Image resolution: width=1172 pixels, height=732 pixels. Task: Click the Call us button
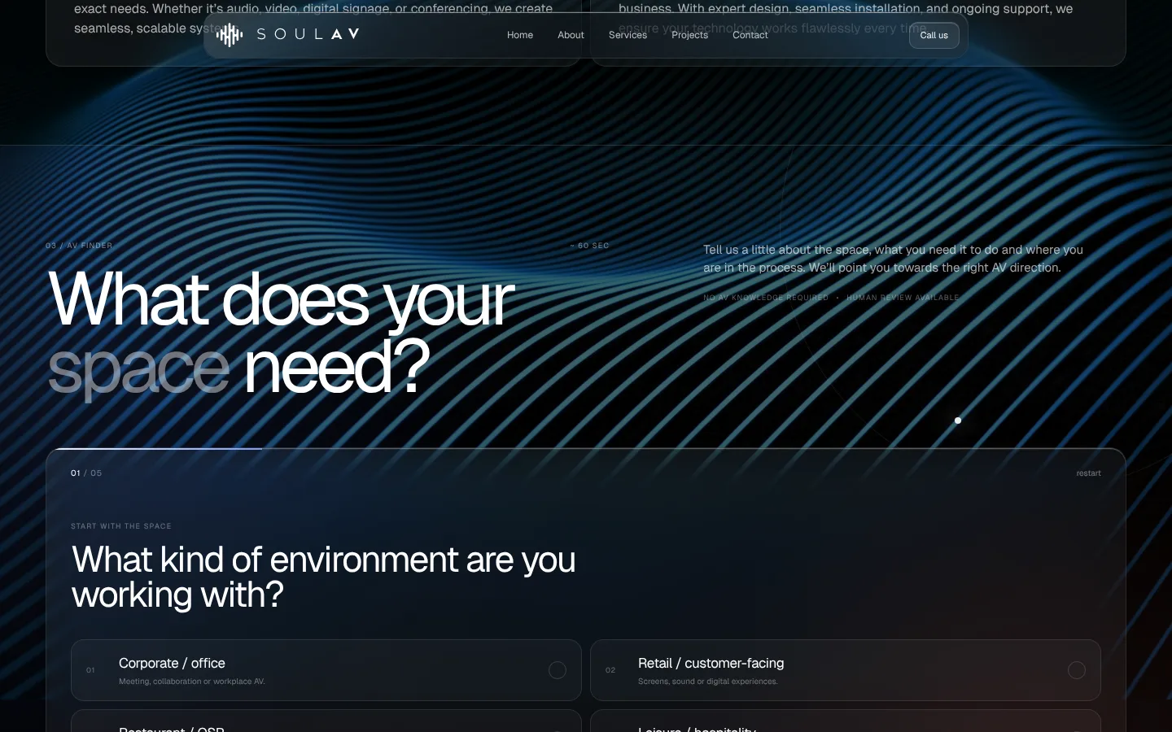(934, 35)
